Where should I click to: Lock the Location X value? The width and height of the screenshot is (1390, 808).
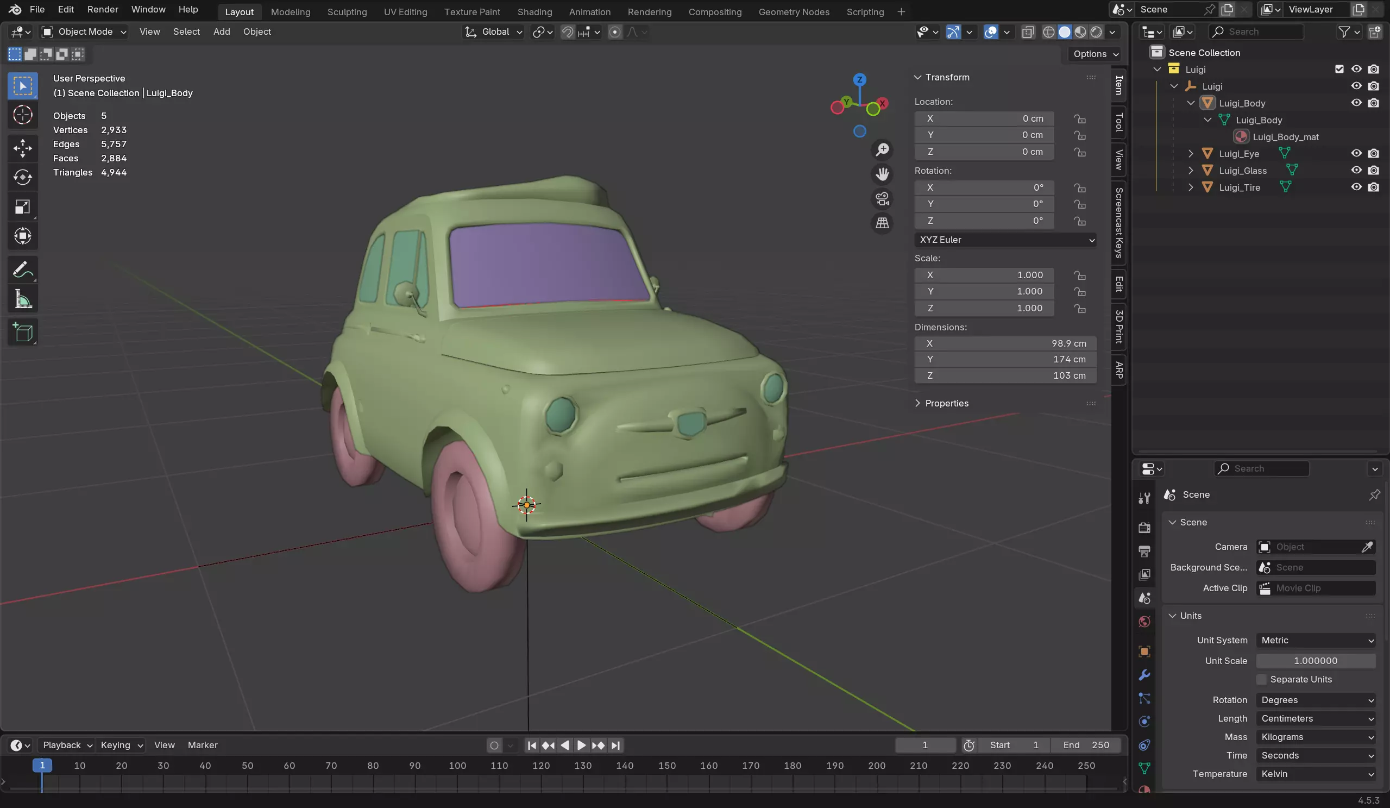[1079, 118]
